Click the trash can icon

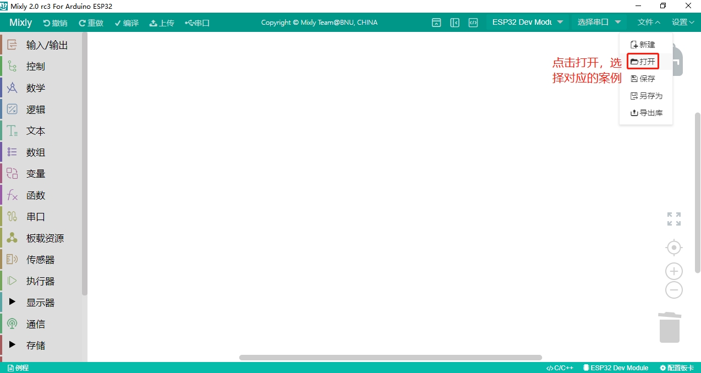pos(670,327)
